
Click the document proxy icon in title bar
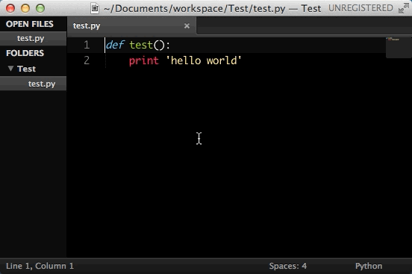pyautogui.click(x=95, y=8)
